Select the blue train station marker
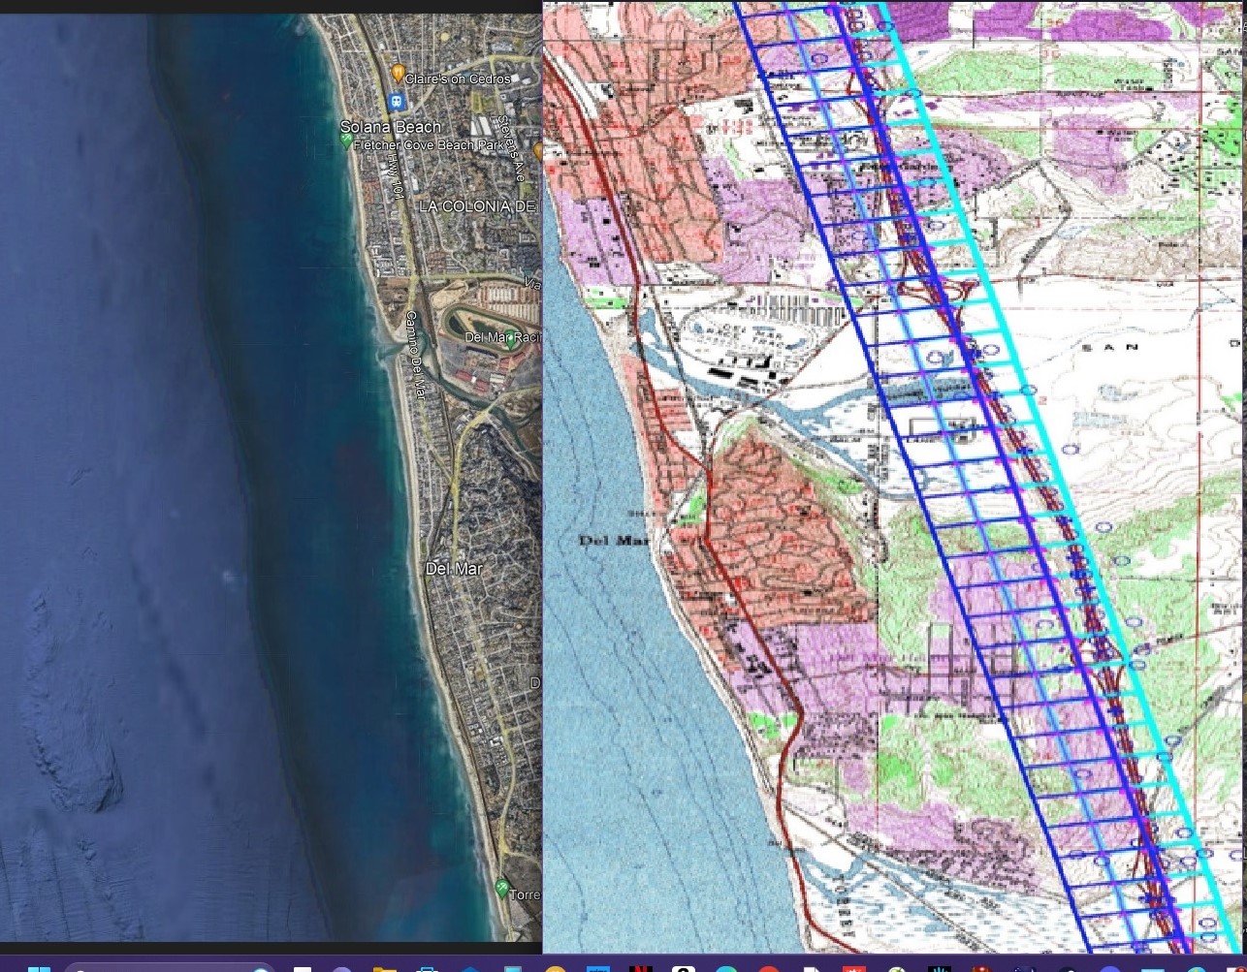 click(x=396, y=101)
